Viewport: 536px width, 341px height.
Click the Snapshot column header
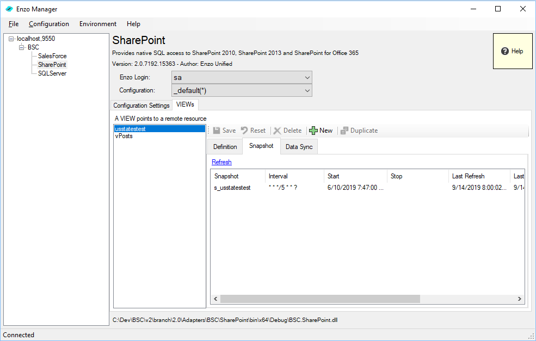point(238,176)
